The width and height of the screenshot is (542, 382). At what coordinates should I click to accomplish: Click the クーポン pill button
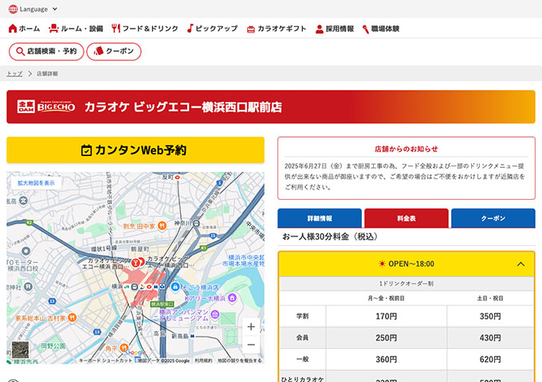tap(114, 52)
